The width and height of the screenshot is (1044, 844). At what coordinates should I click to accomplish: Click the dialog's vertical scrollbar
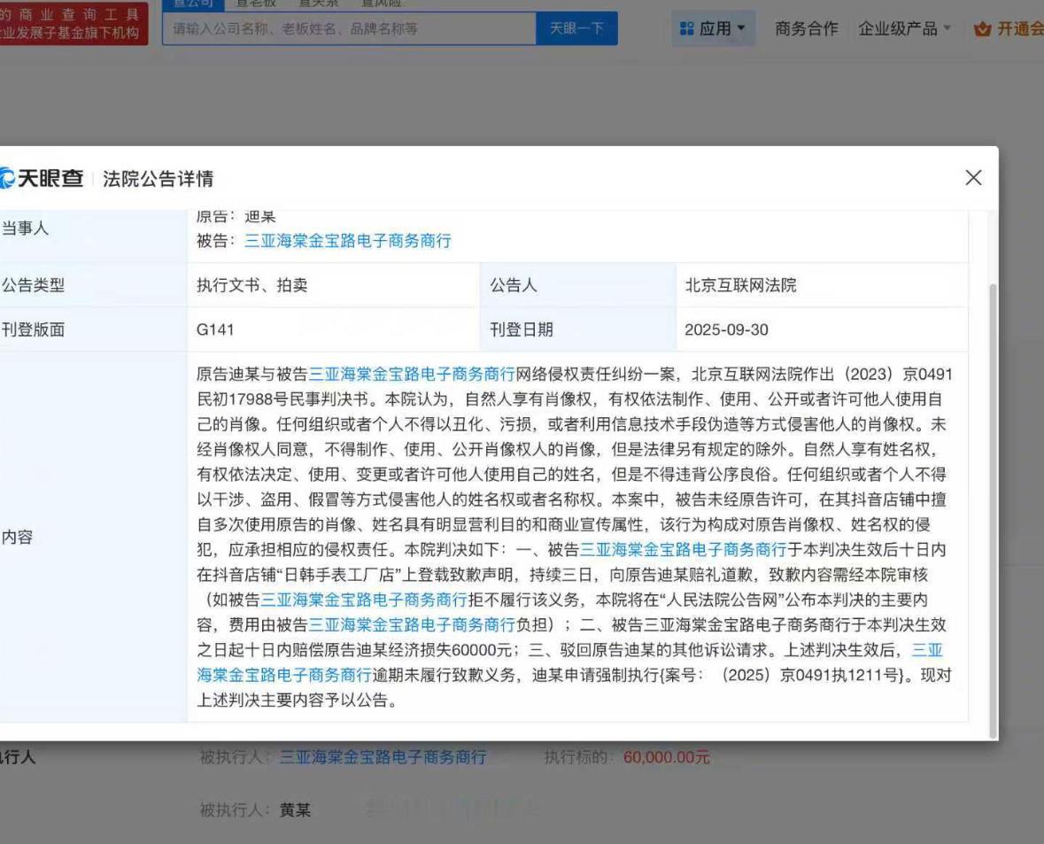tap(993, 505)
